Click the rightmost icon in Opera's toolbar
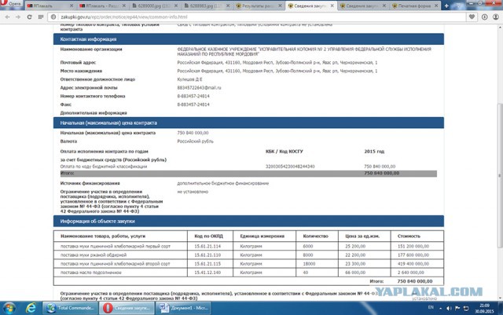 496,17
